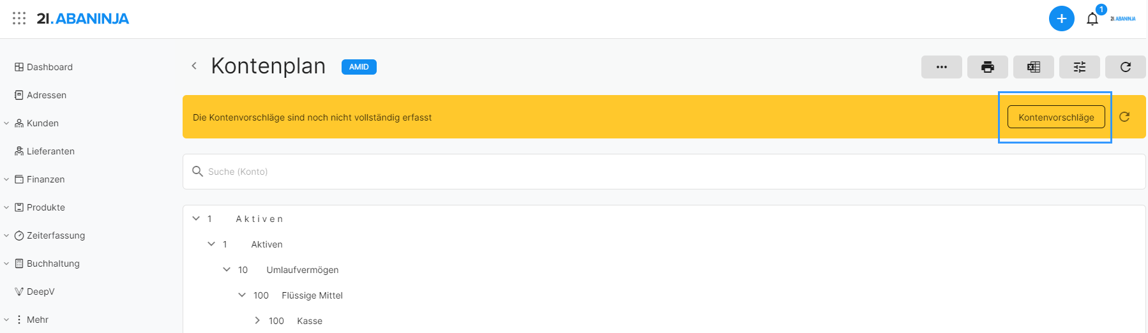Screen dimensions: 1148x333
Task: Collapse the Umlaufvermögen tree node
Action: [x=227, y=269]
